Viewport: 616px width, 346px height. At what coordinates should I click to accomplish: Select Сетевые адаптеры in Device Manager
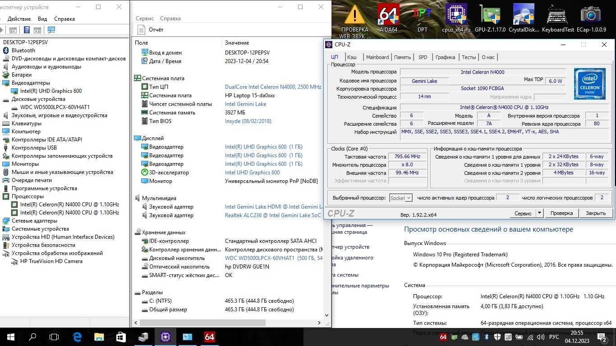point(34,221)
